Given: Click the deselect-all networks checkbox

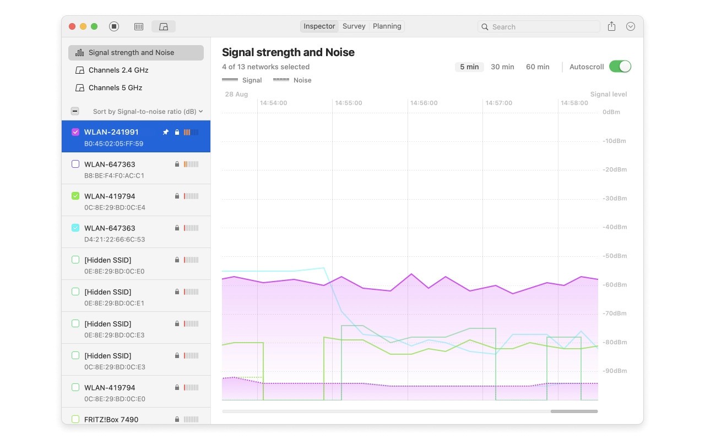Looking at the screenshot, I should click(x=75, y=111).
